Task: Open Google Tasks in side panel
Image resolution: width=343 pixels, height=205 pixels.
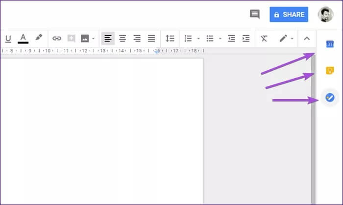Action: [330, 98]
